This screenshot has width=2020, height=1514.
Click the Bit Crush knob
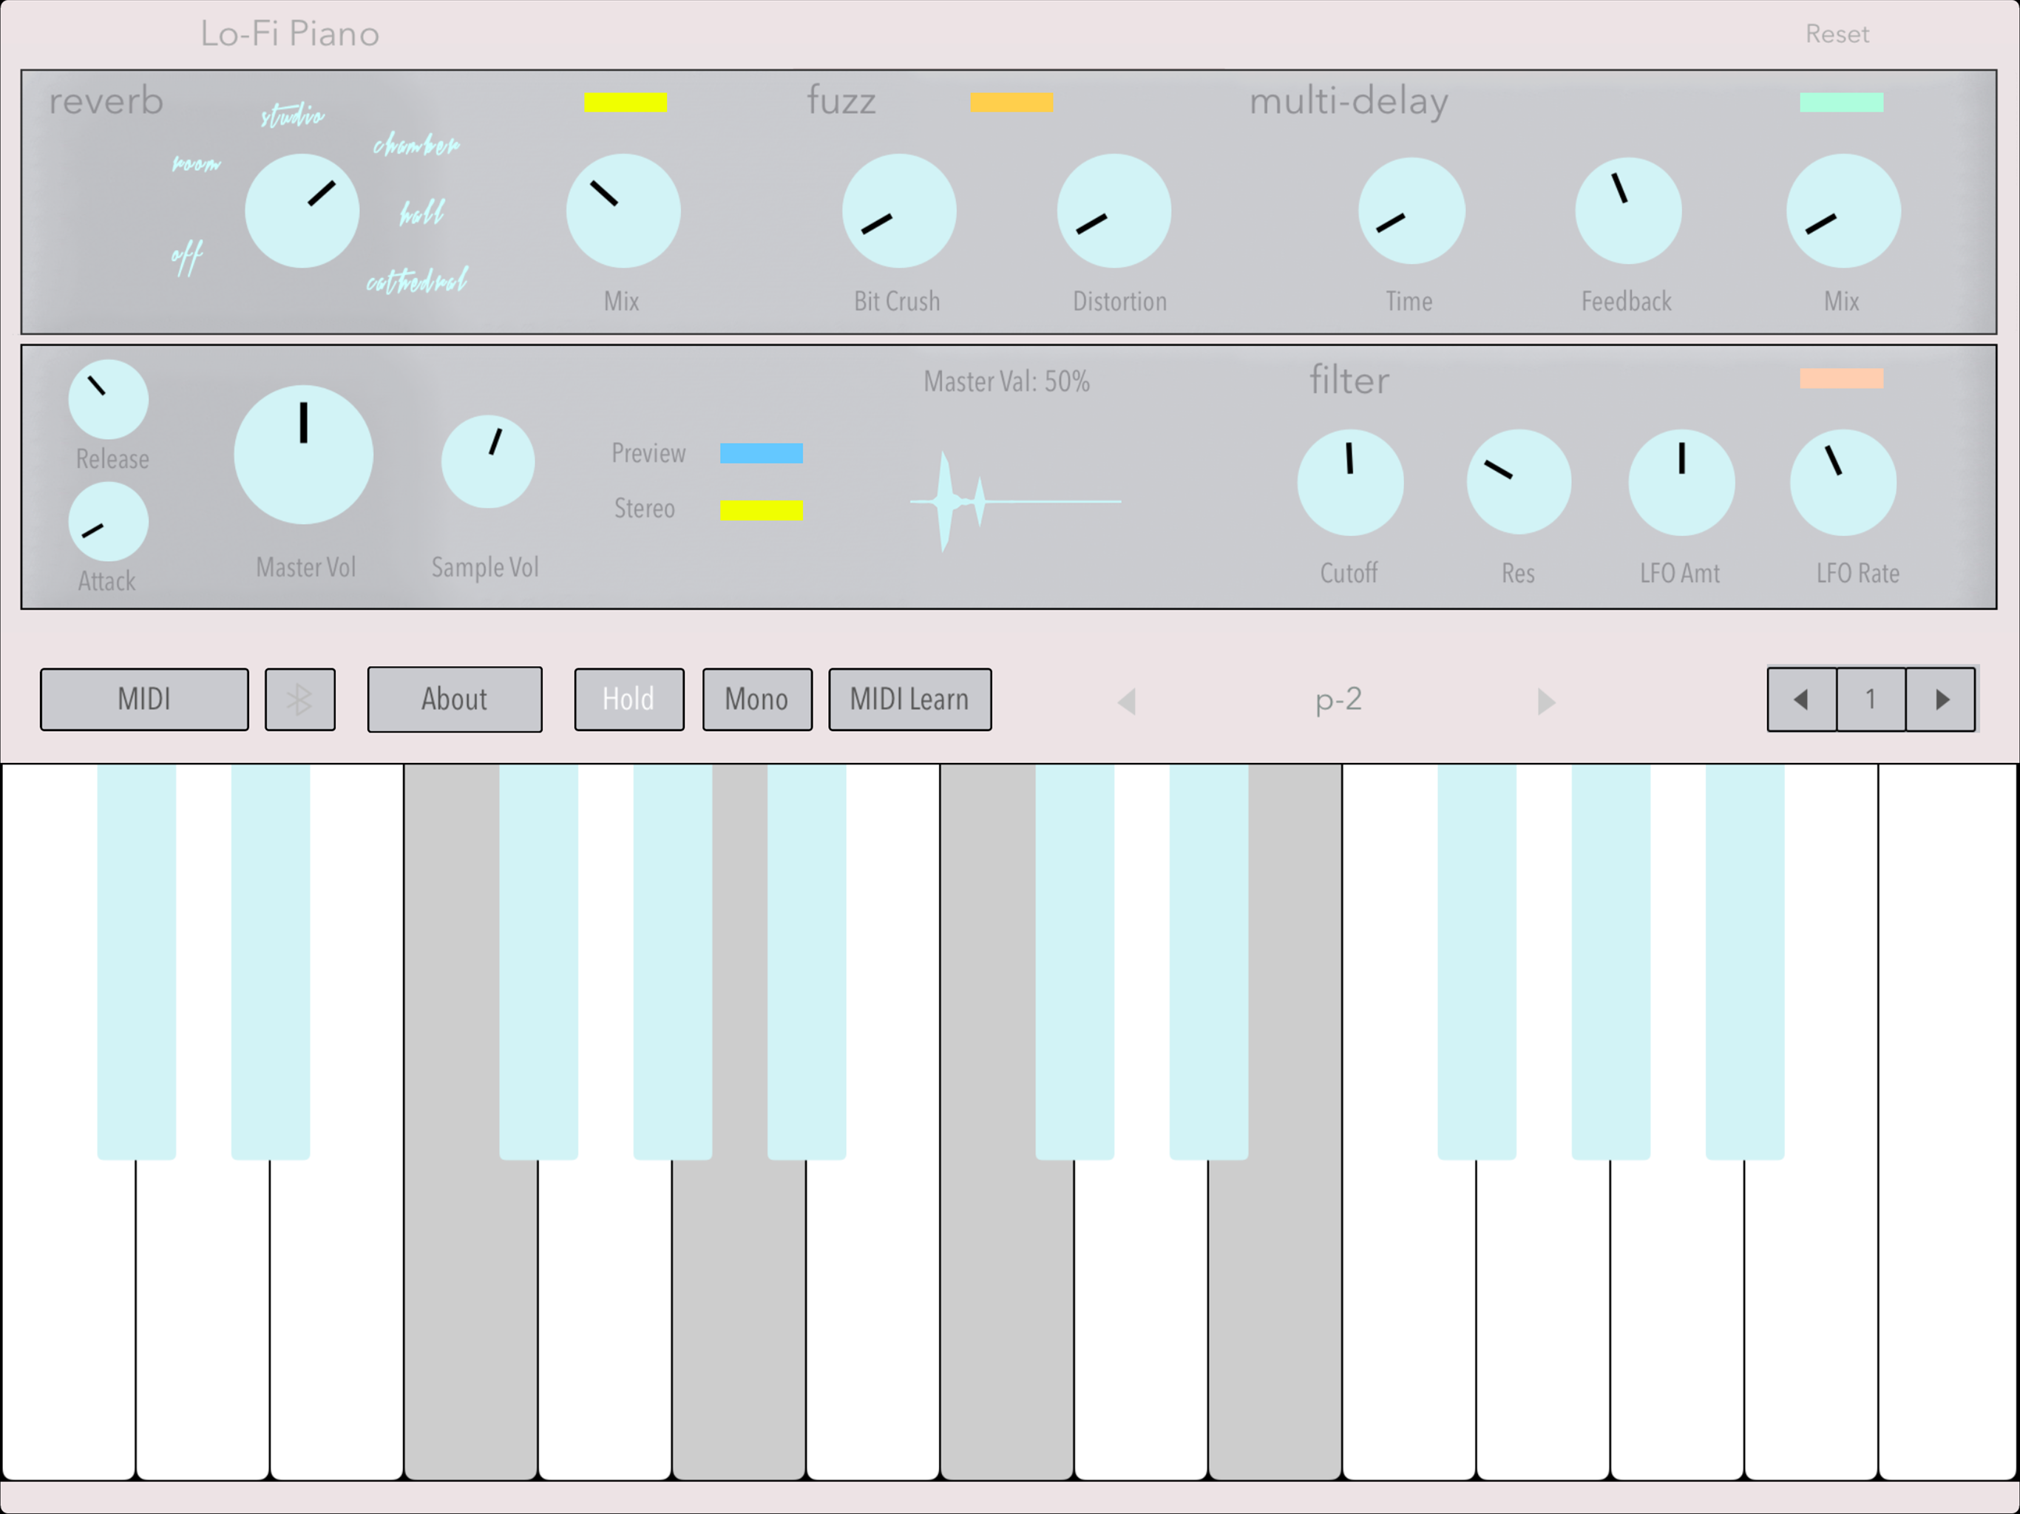pyautogui.click(x=900, y=211)
